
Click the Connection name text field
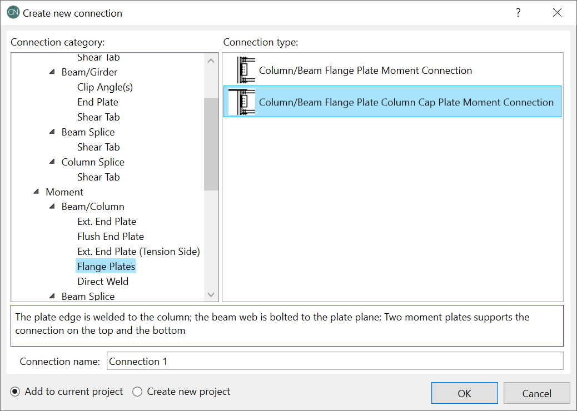(335, 362)
